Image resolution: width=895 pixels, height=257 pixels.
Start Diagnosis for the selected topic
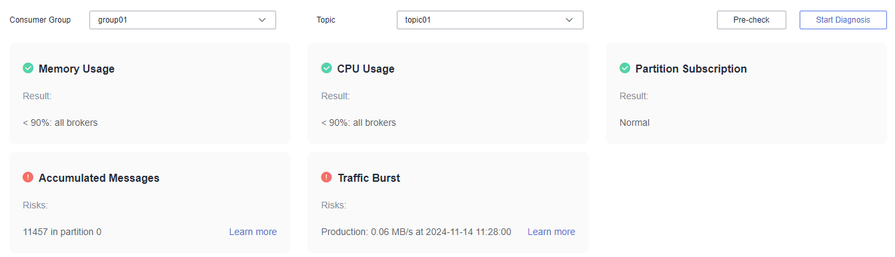pos(843,20)
